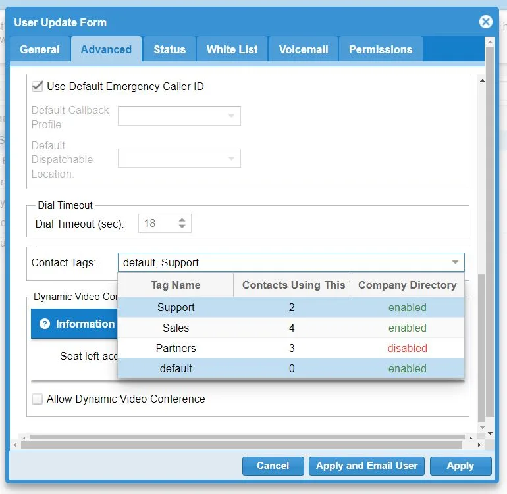Select the Sales tag row

click(291, 328)
